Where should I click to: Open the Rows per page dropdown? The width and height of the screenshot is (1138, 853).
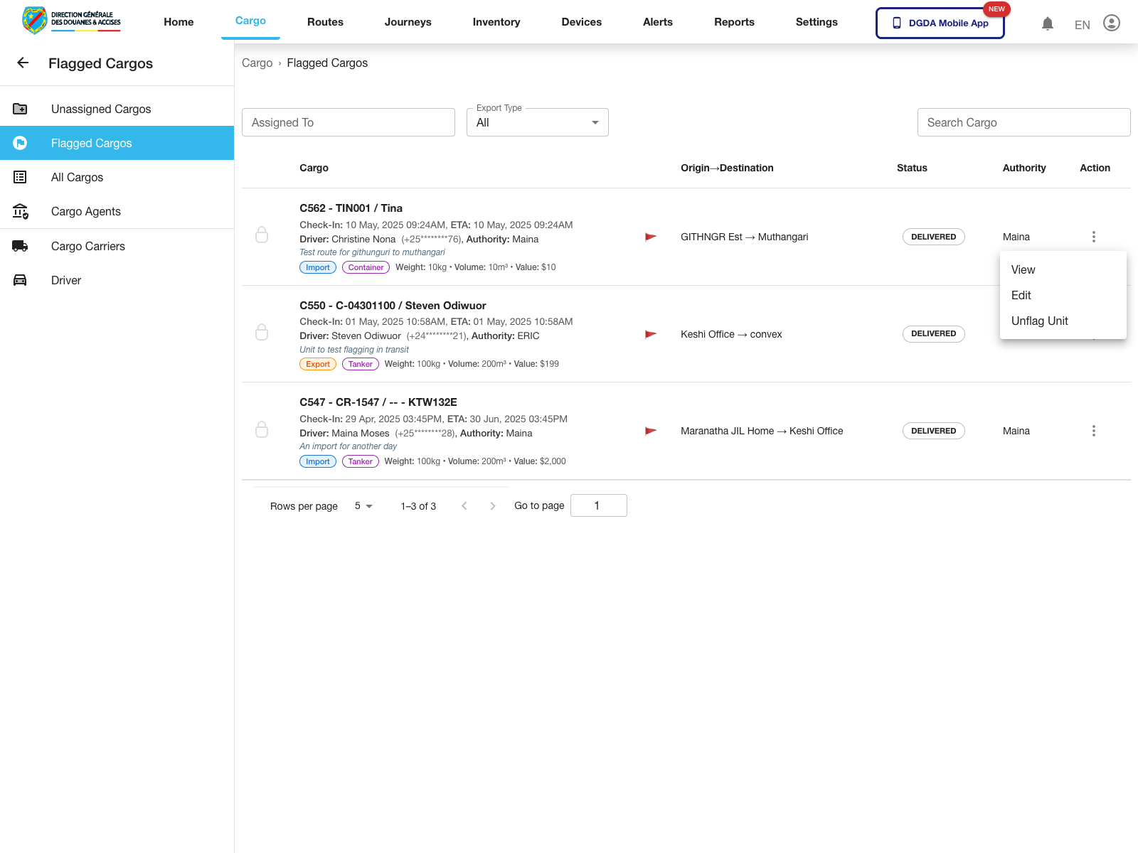coord(363,506)
